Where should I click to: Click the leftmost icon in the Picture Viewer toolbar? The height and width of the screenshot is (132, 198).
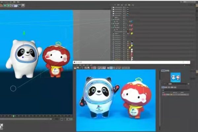75,68
